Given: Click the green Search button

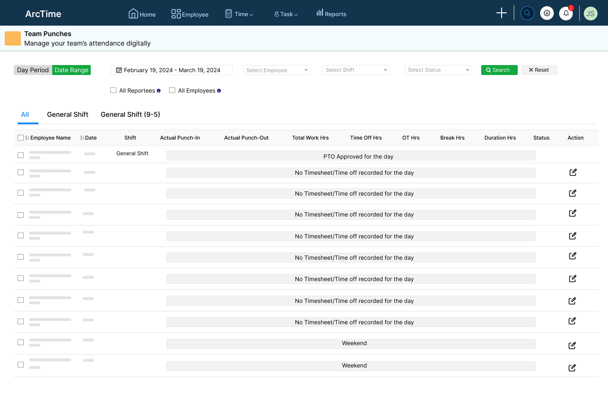Looking at the screenshot, I should click(x=499, y=70).
